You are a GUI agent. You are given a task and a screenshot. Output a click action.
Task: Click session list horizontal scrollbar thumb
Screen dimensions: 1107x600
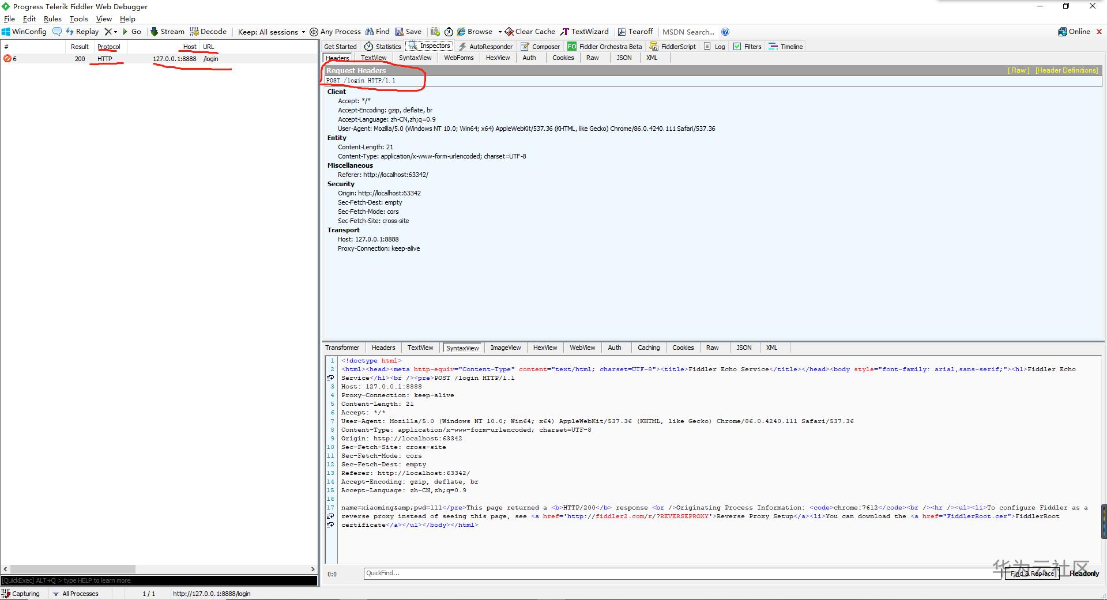point(73,569)
